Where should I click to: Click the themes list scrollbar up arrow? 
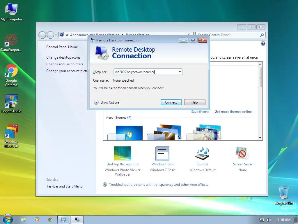(x=260, y=64)
